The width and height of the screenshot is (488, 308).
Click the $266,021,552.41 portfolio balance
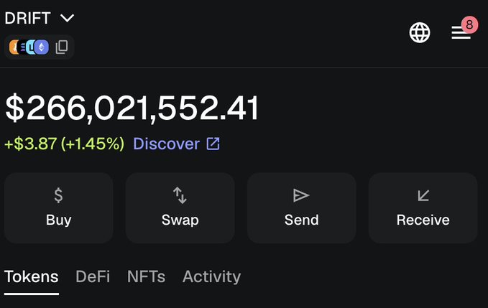tap(132, 108)
